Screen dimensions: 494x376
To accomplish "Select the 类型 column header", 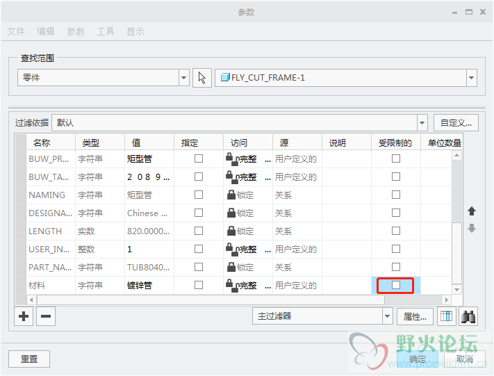I will (100, 142).
